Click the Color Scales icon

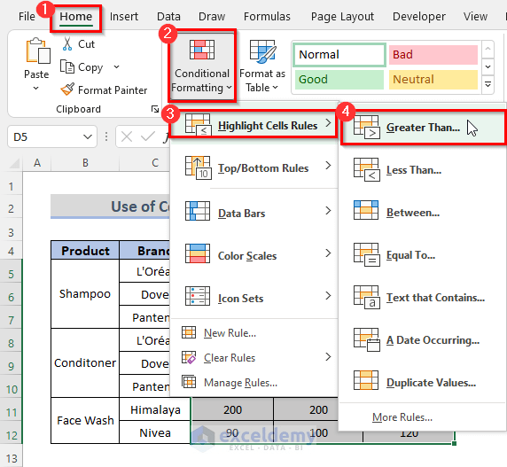pyautogui.click(x=198, y=253)
